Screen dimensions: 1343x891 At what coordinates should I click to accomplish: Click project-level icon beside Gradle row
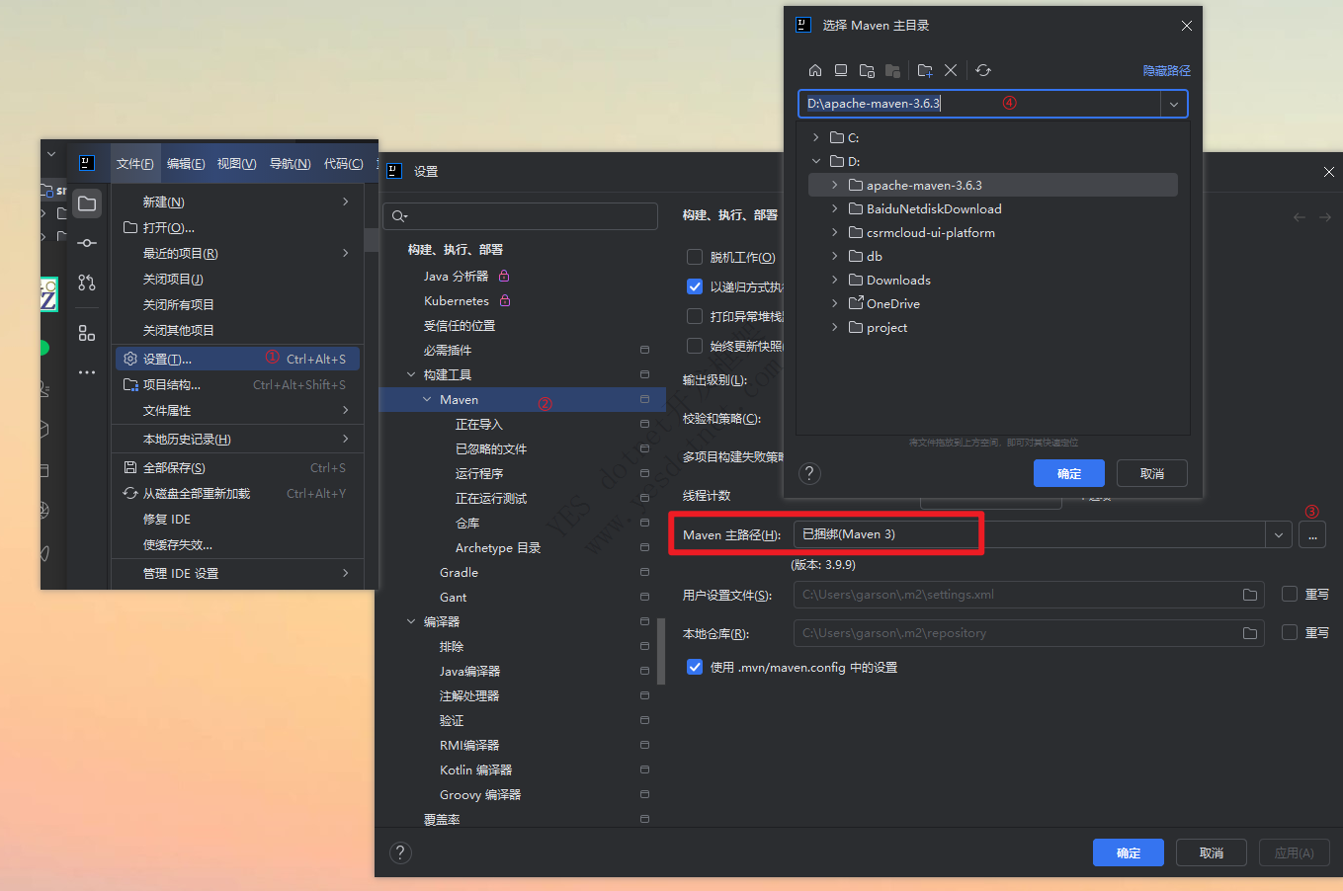point(644,572)
